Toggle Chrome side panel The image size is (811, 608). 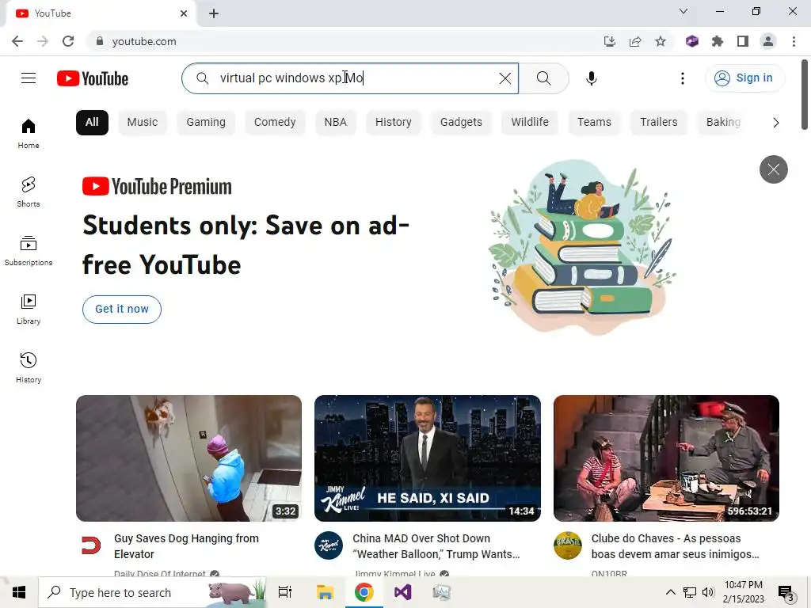click(743, 41)
